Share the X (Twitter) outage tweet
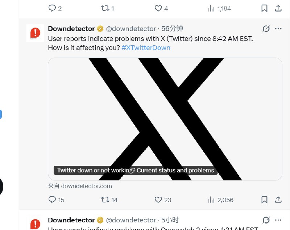Viewport: 290px width, 230px height. (x=278, y=200)
